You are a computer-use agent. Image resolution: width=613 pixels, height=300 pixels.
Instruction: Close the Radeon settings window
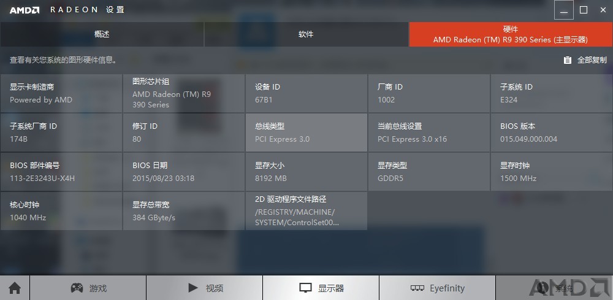(603, 10)
